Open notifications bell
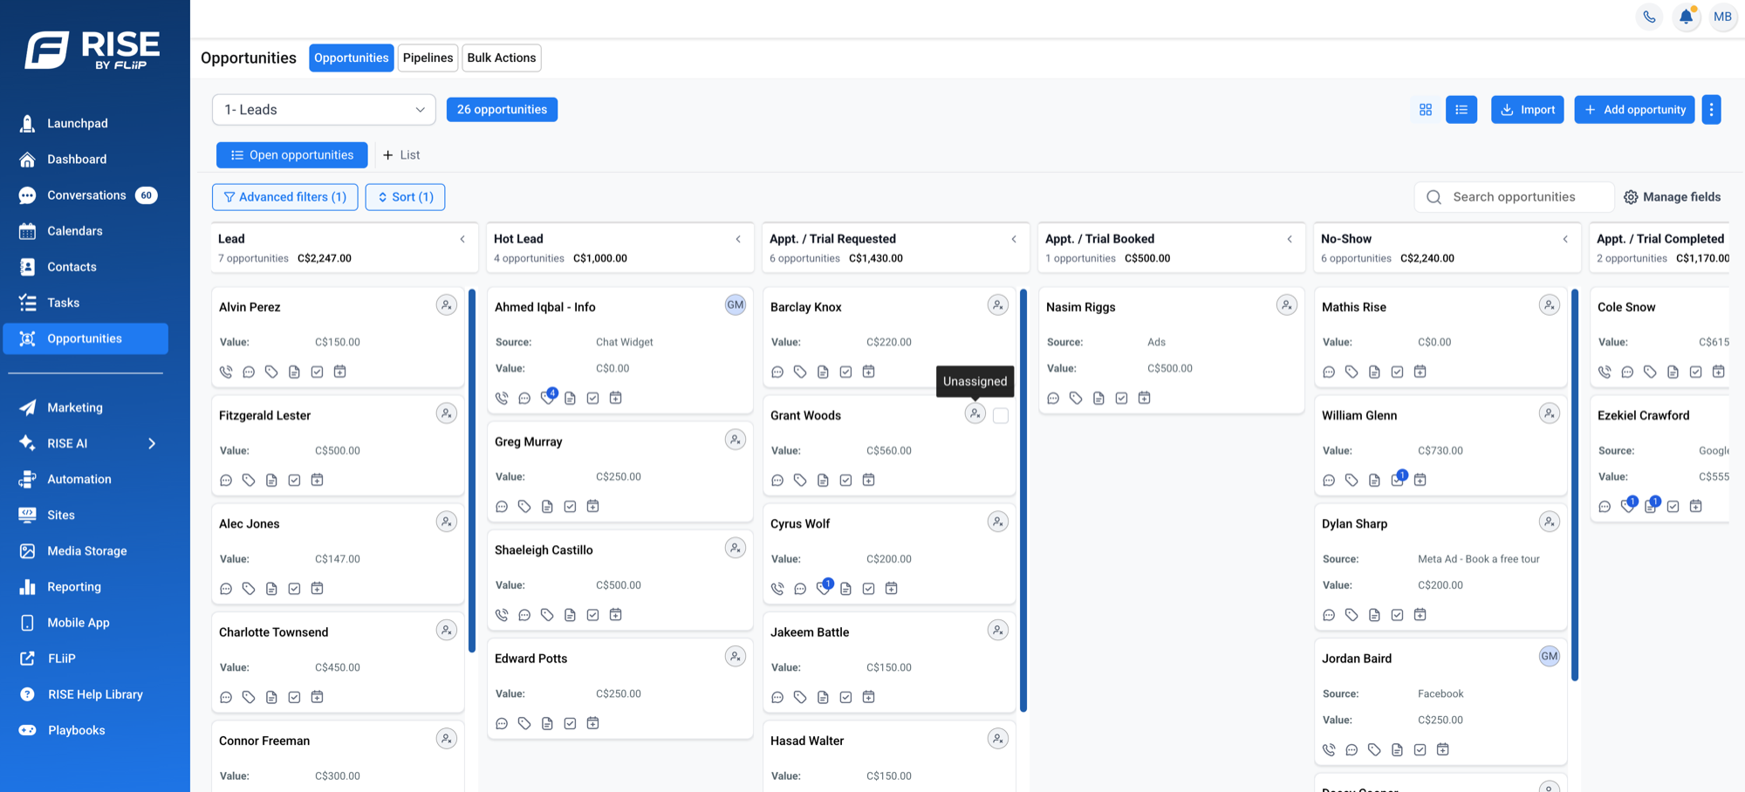This screenshot has width=1745, height=792. pyautogui.click(x=1687, y=17)
